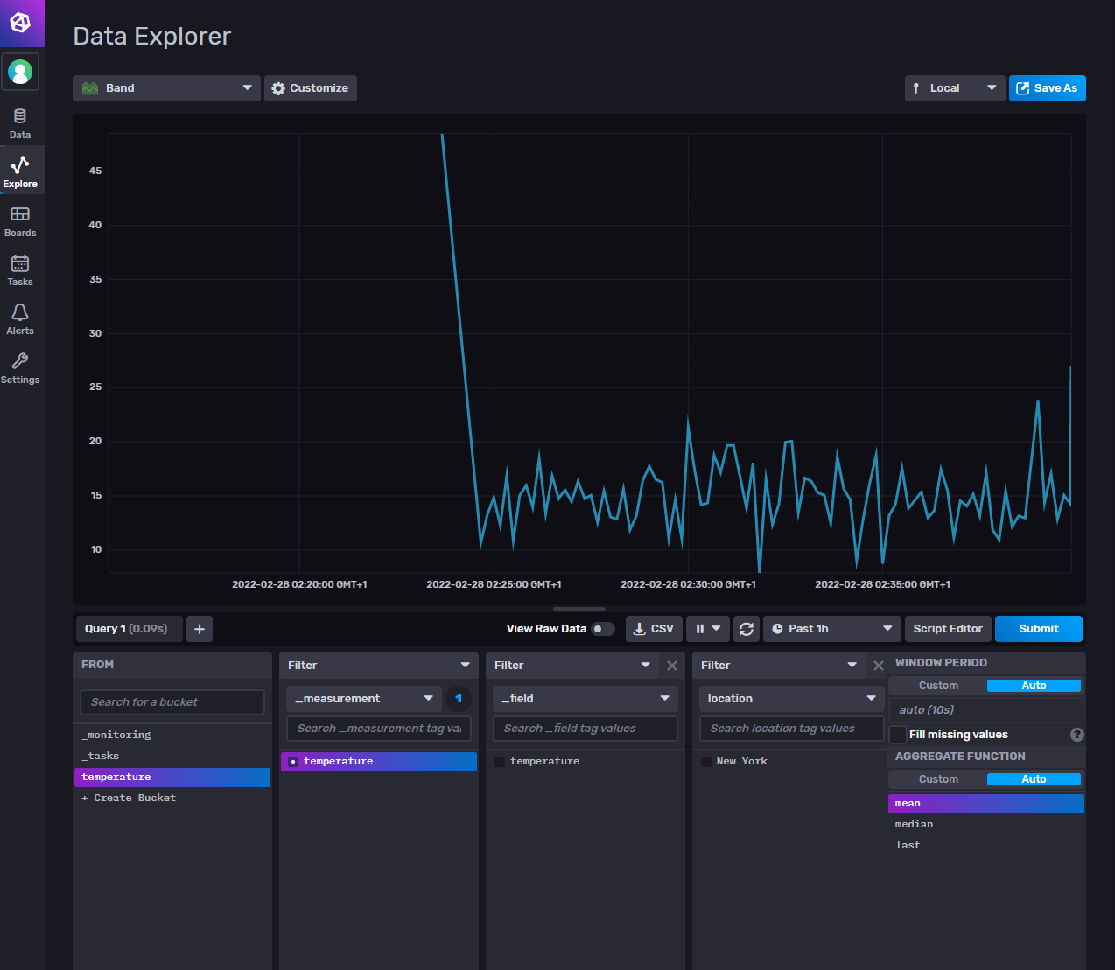Image resolution: width=1115 pixels, height=970 pixels.
Task: Open the Band visualization type dropdown
Action: (x=165, y=87)
